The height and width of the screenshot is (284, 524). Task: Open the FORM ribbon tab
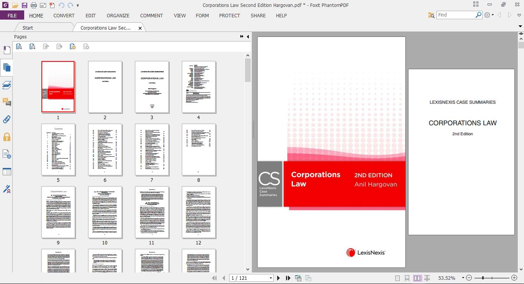click(x=202, y=16)
